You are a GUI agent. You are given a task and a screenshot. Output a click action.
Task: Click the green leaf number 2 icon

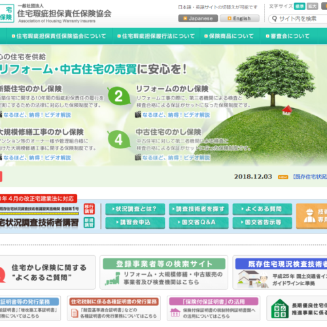119,96
